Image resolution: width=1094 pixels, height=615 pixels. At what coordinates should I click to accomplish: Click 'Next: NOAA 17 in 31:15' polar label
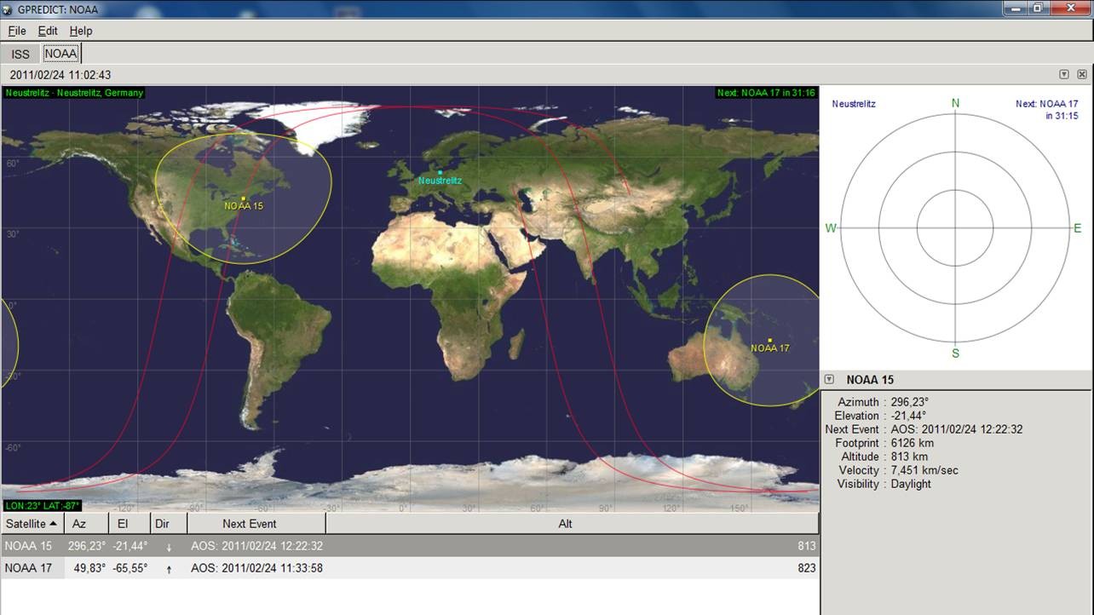click(1047, 110)
